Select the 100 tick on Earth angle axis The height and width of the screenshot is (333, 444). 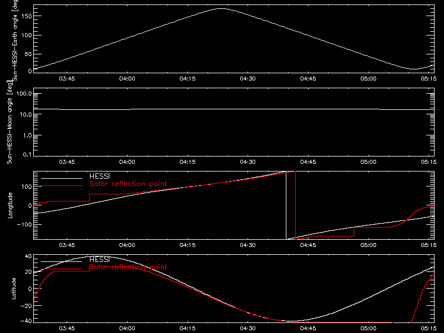point(27,35)
